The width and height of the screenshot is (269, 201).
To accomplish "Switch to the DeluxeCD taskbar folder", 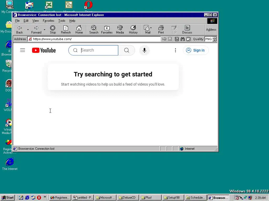I will tap(128, 198).
